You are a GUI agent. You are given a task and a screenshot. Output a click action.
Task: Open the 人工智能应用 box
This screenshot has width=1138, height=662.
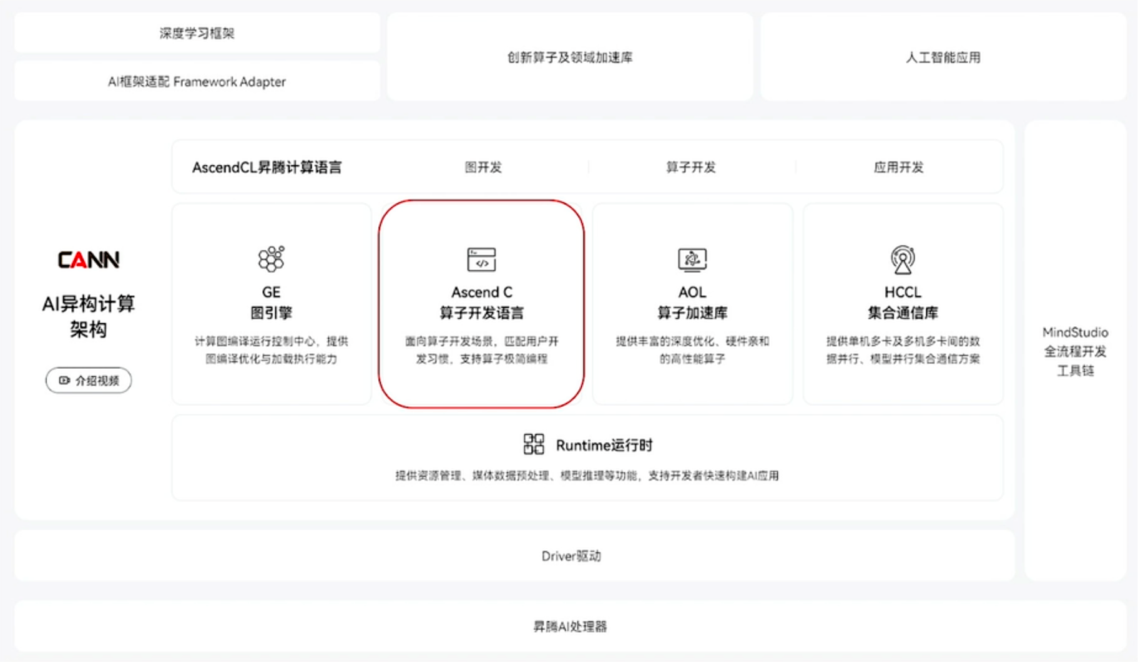(x=943, y=57)
